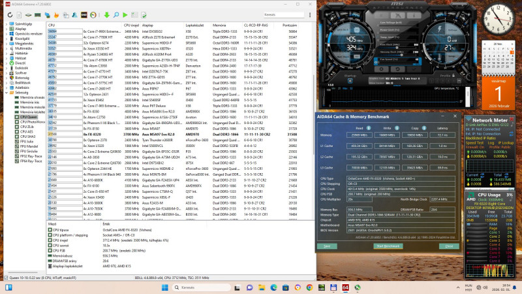
Task: Select CPU PhotoWorxx benchmark in tree
Action: (x=32, y=122)
